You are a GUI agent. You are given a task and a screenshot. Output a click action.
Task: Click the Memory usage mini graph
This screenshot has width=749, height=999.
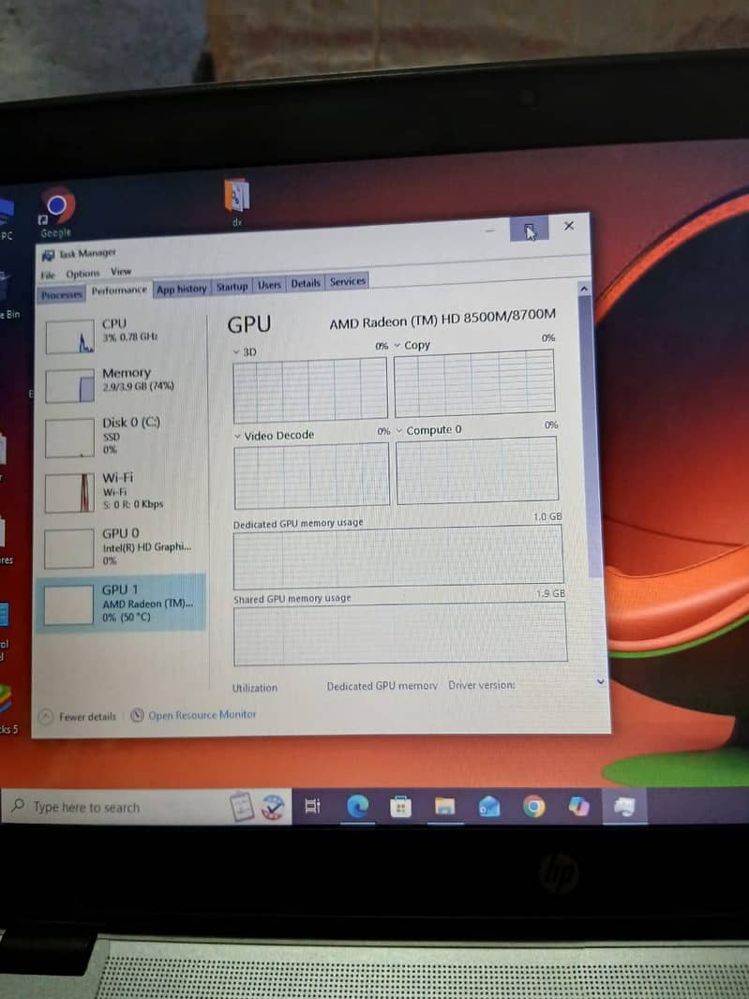click(x=70, y=386)
